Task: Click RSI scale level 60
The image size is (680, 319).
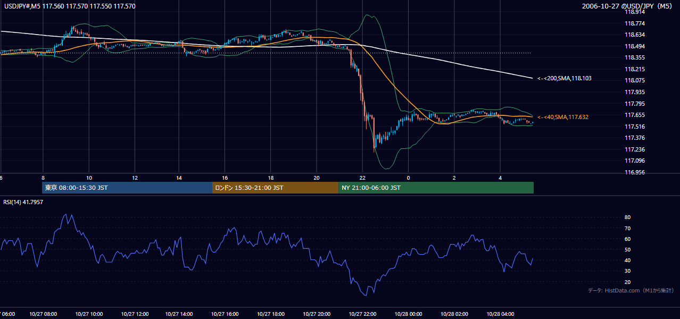Action: (628, 239)
